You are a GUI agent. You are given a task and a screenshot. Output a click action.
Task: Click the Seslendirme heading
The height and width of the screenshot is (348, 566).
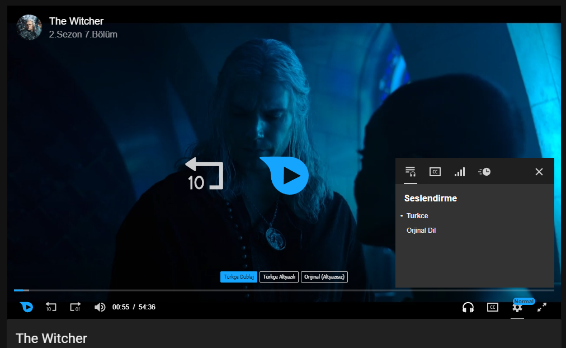431,198
